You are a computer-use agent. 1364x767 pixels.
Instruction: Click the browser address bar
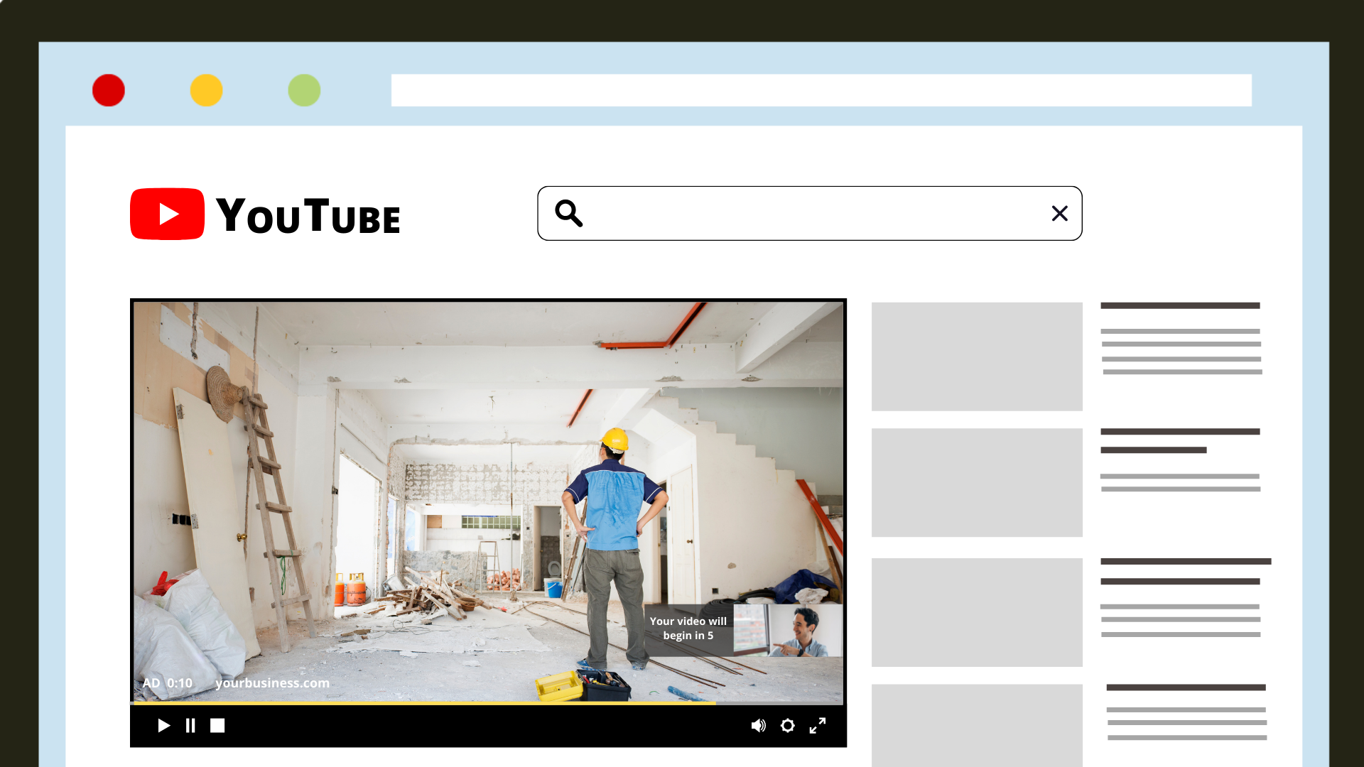pos(821,90)
